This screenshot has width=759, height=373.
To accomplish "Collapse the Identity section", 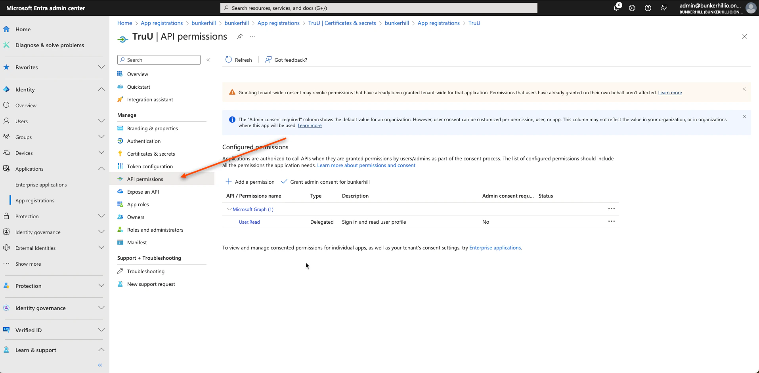I will click(101, 89).
